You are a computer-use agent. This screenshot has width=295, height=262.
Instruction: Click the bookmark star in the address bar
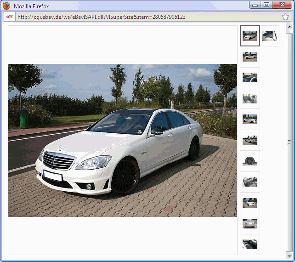(x=285, y=17)
